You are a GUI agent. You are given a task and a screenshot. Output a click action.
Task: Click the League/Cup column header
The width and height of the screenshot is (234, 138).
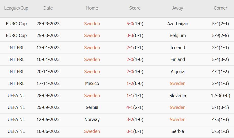16,8
